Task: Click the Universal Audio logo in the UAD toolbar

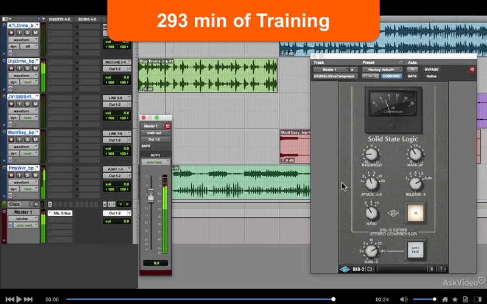Action: pyautogui.click(x=345, y=269)
